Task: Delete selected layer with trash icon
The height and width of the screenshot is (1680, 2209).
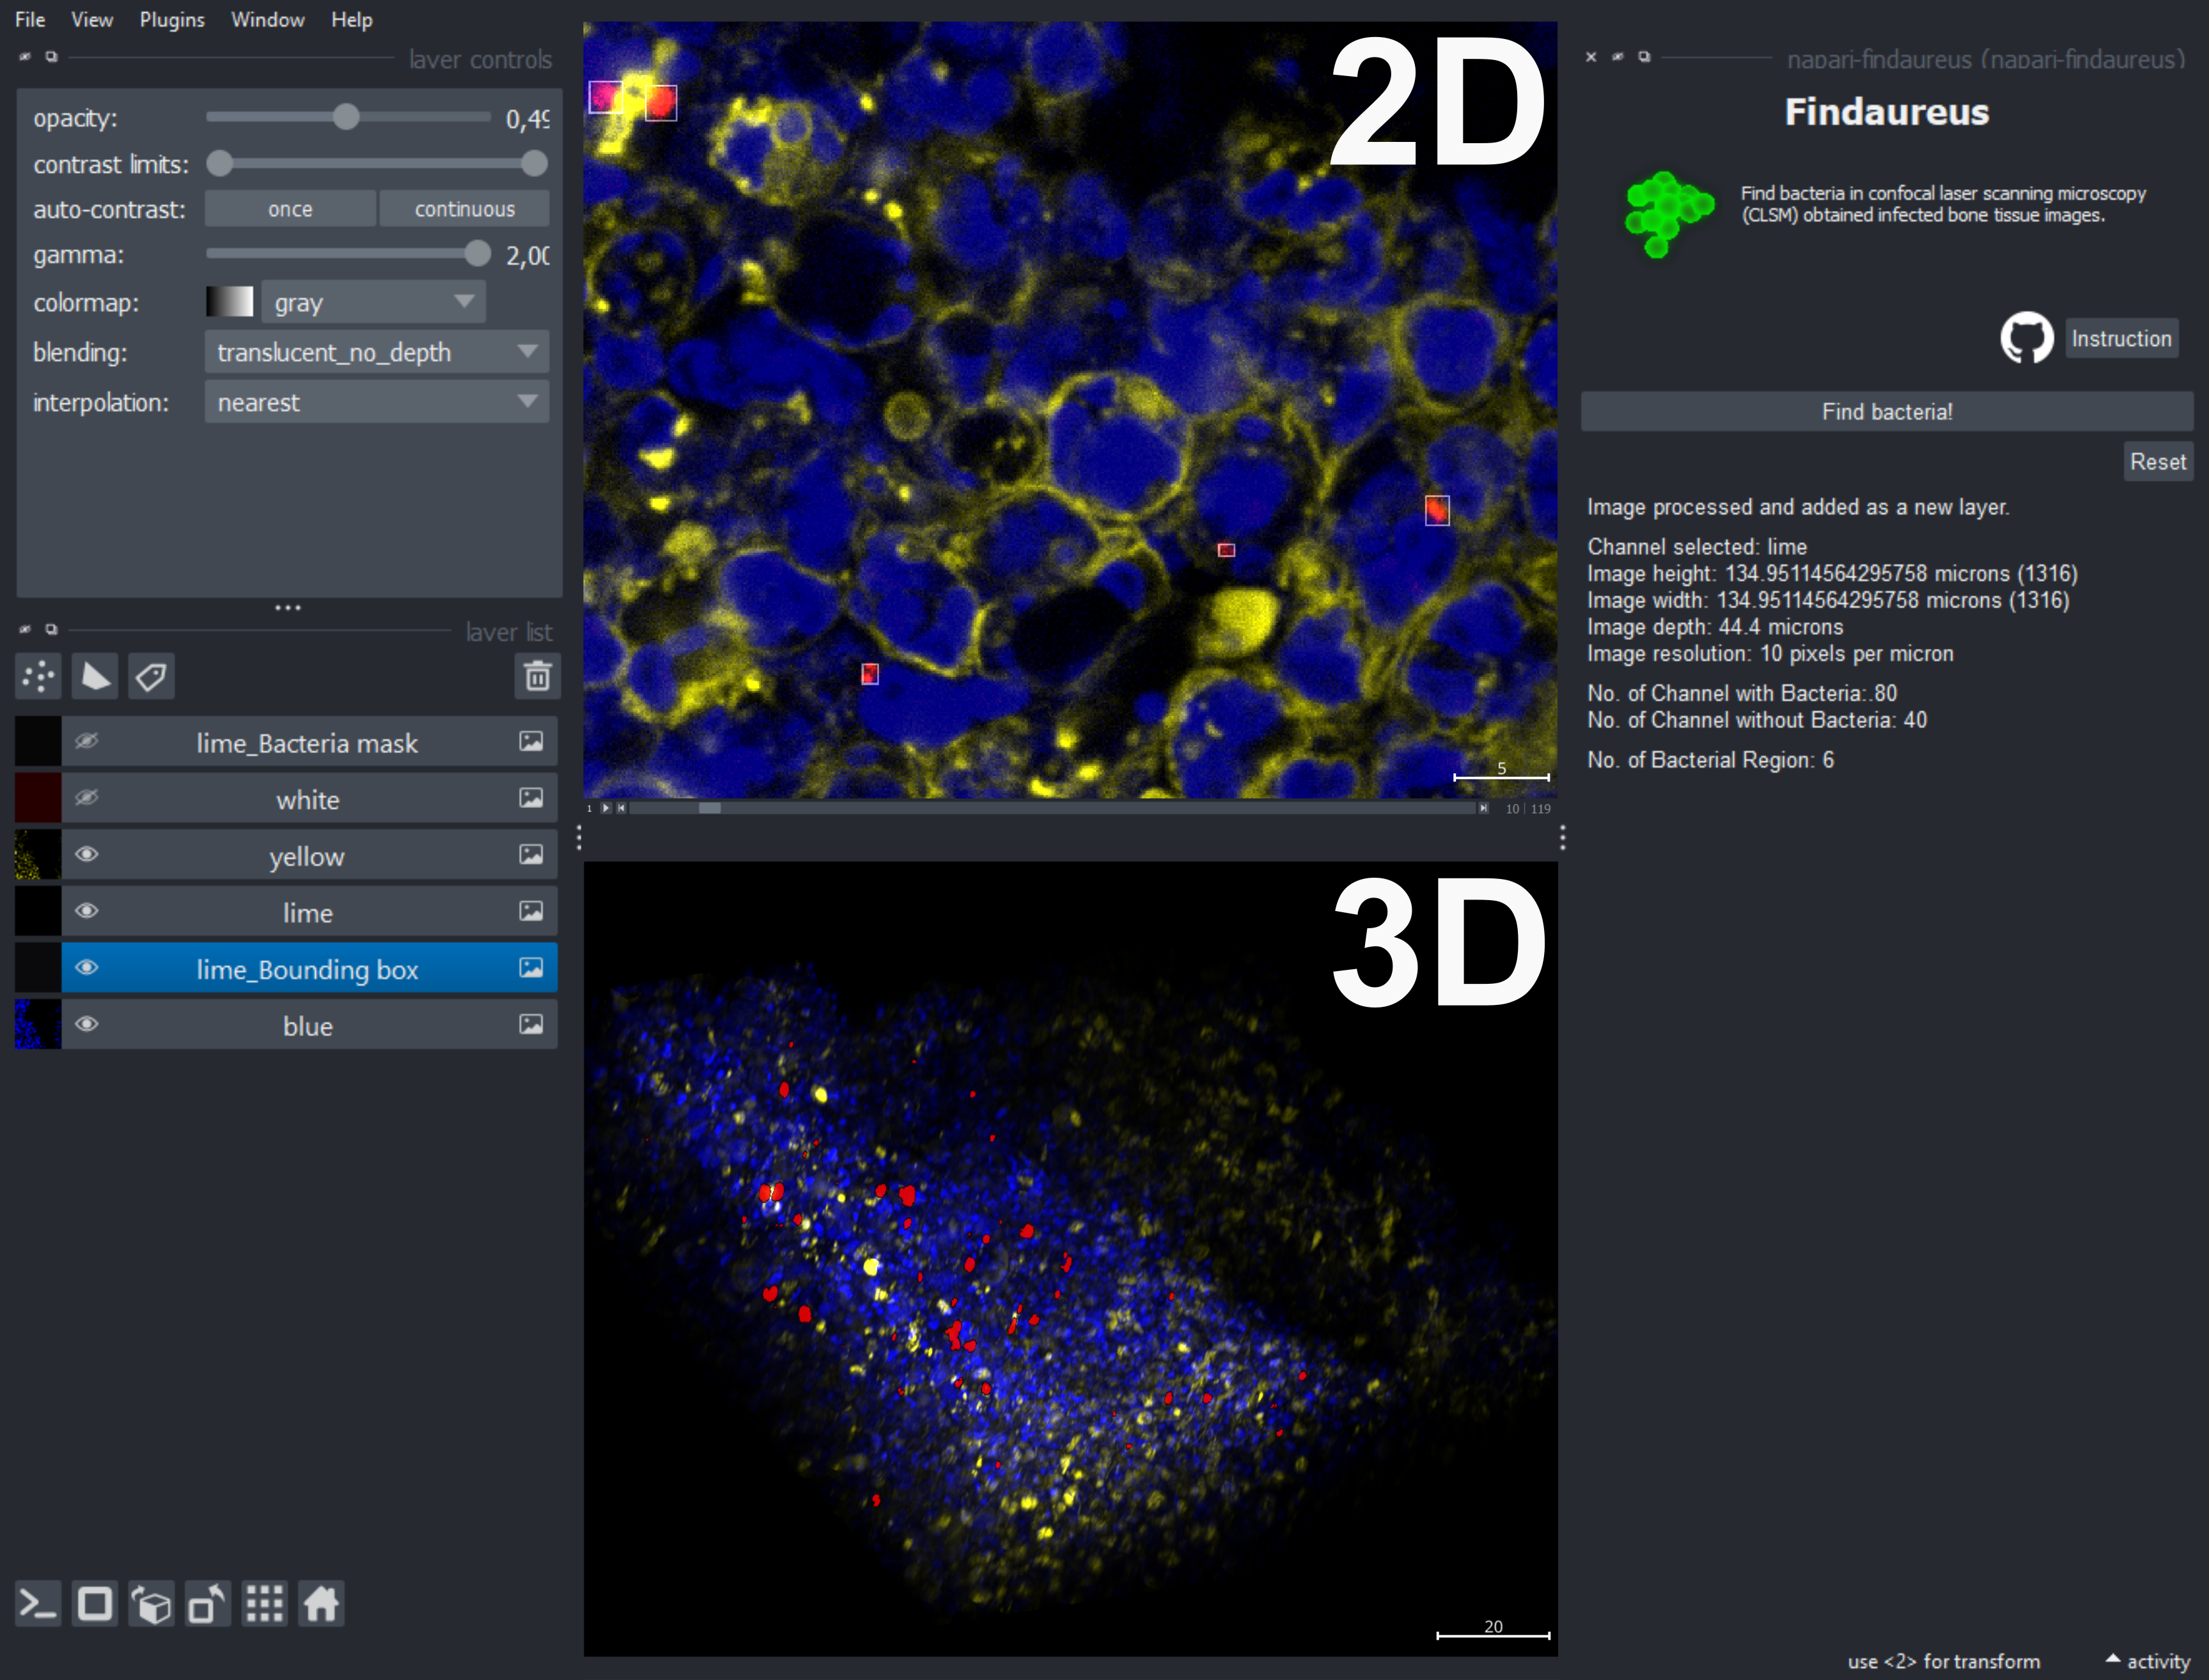Action: [x=537, y=677]
